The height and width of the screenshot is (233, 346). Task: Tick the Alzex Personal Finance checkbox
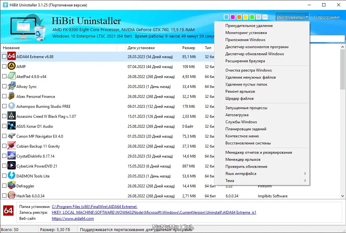[x=4, y=96]
